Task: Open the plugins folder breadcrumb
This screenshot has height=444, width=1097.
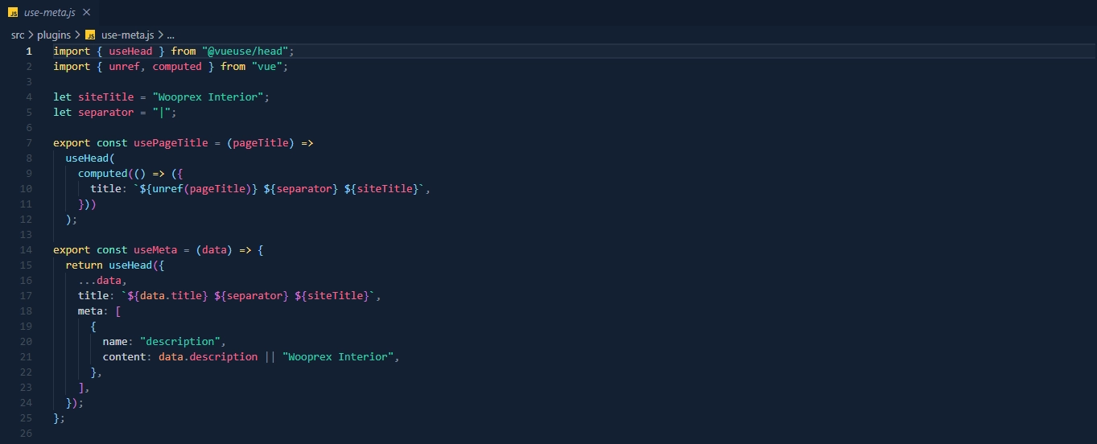Action: click(x=54, y=35)
